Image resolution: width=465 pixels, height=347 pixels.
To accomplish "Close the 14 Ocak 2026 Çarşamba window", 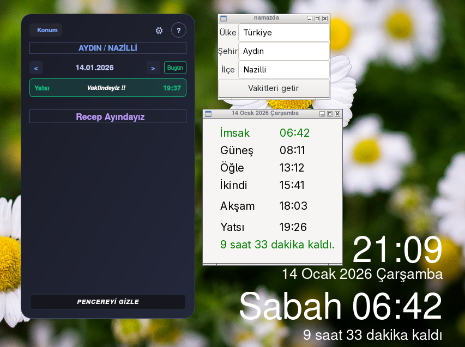I will point(337,113).
